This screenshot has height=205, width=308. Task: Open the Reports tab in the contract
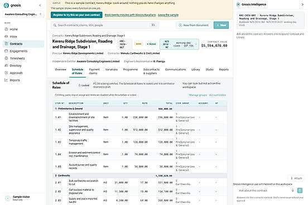224,70
